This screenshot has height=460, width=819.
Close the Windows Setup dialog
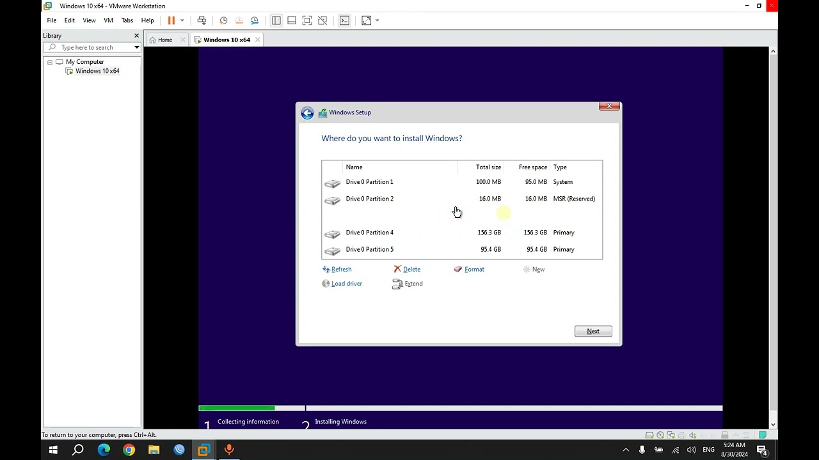tap(609, 106)
